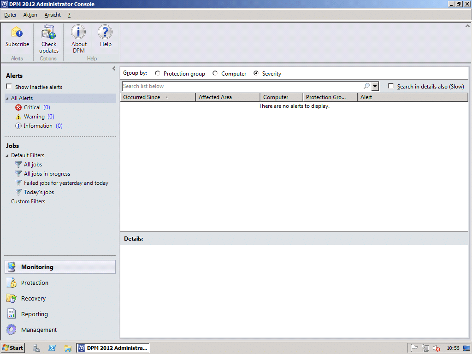Select the 'All jobs in progress' filter label

pos(47,174)
